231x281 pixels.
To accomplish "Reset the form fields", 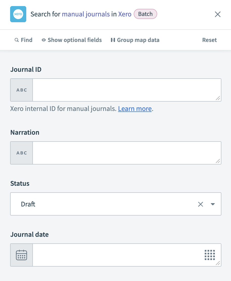I will (209, 40).
